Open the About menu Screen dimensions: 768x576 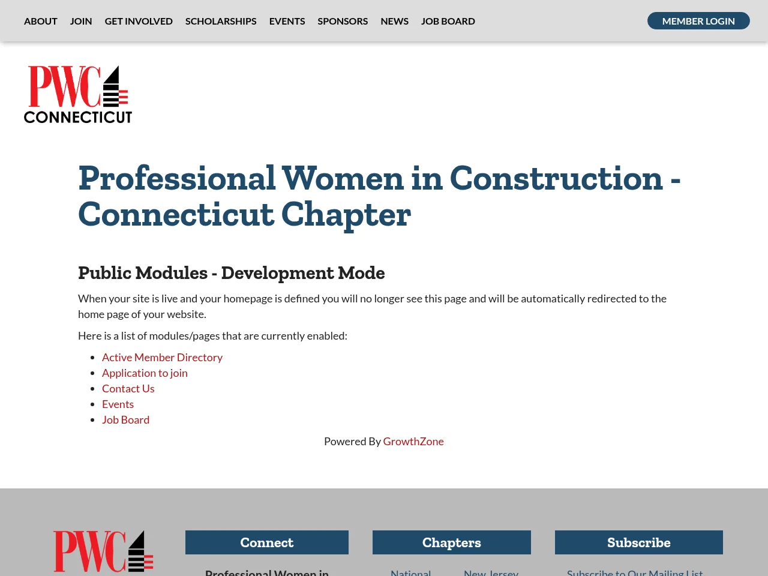coord(41,21)
